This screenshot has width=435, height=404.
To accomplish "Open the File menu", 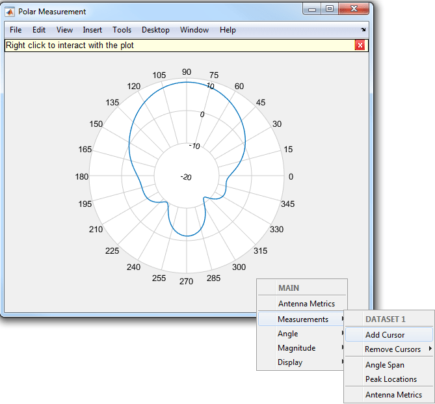I will (16, 30).
